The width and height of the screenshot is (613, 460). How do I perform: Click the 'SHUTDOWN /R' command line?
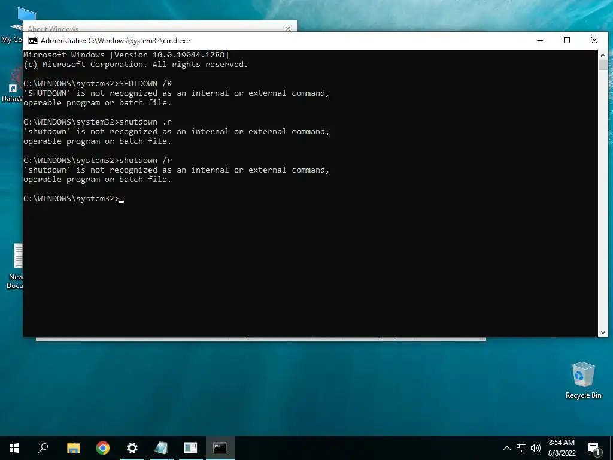click(x=98, y=84)
